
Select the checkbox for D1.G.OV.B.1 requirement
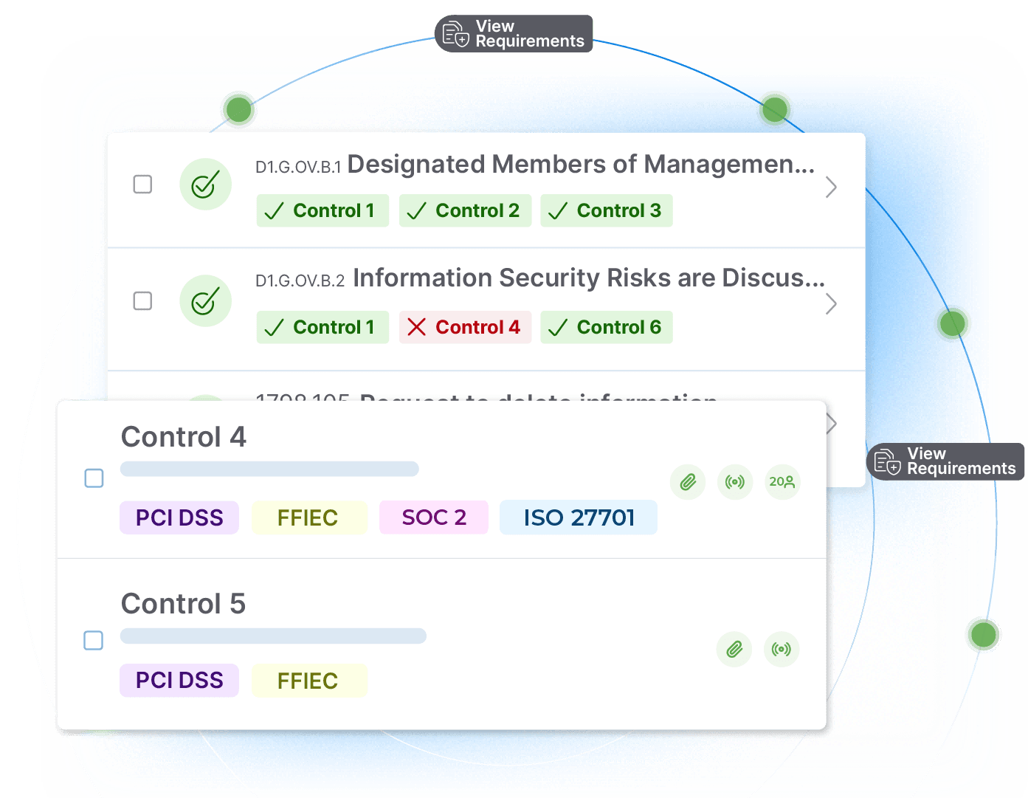(x=142, y=184)
